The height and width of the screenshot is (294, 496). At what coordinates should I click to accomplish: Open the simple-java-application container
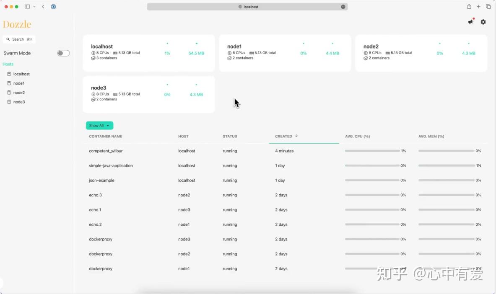click(111, 166)
